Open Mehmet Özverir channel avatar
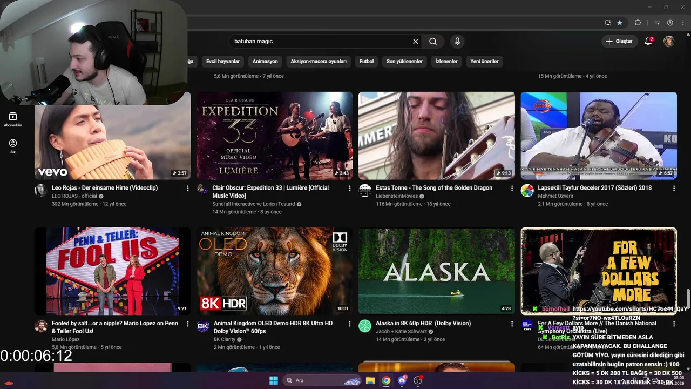 pyautogui.click(x=527, y=190)
